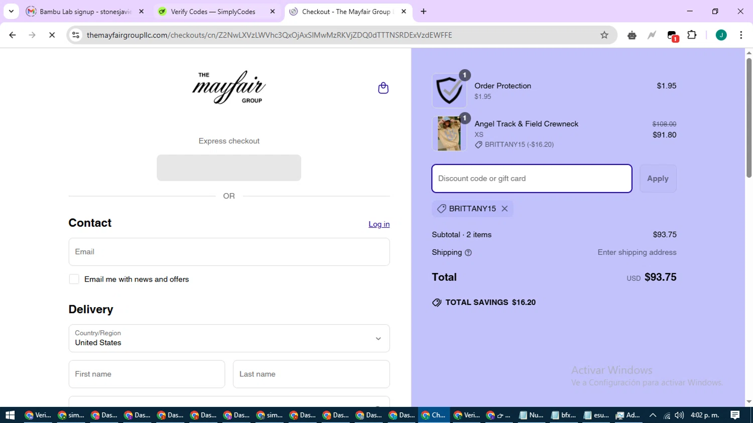Click the $93.75 total amount
The width and height of the screenshot is (753, 423).
660,277
